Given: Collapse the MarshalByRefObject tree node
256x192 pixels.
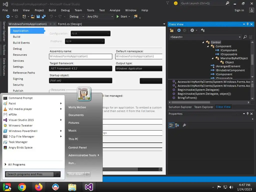Looking at the screenshot, I should pyautogui.click(x=212, y=58).
